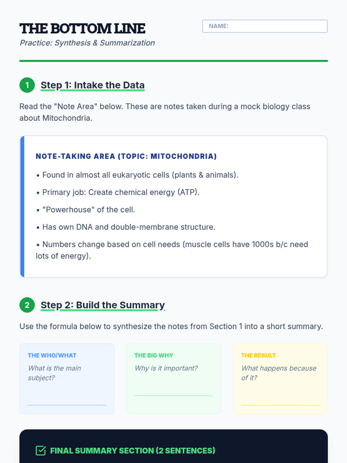
Task: Click the Step 1: Intake the Data heading
Action: [93, 85]
